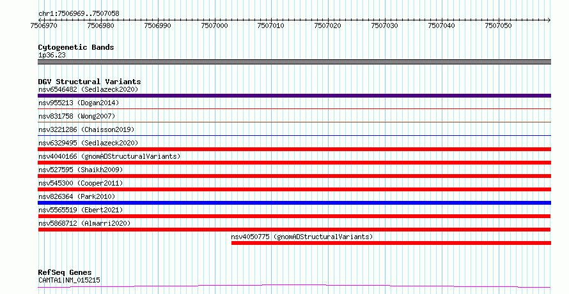
Task: Click the DGV Structural Variants track title
Action: point(90,82)
